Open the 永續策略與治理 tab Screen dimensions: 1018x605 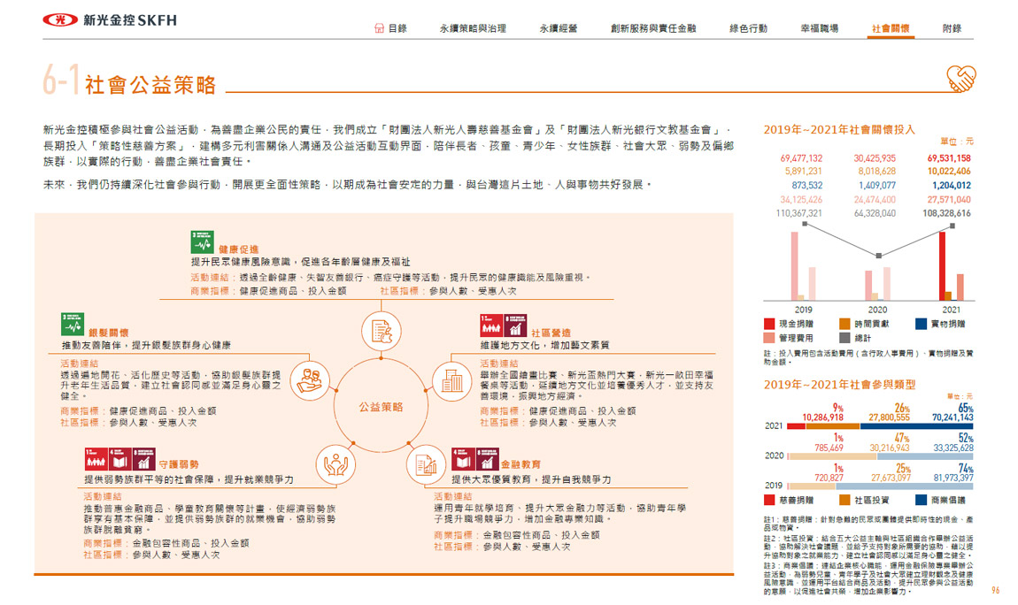[x=473, y=28]
